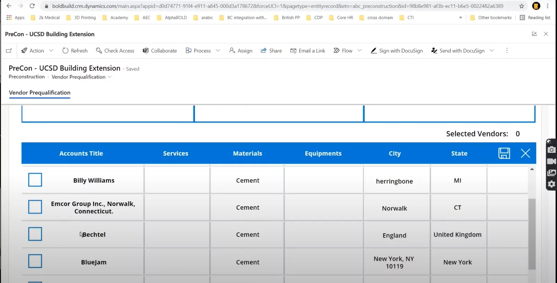
Task: Show hidden bookmarks with the chevron
Action: click(x=461, y=17)
